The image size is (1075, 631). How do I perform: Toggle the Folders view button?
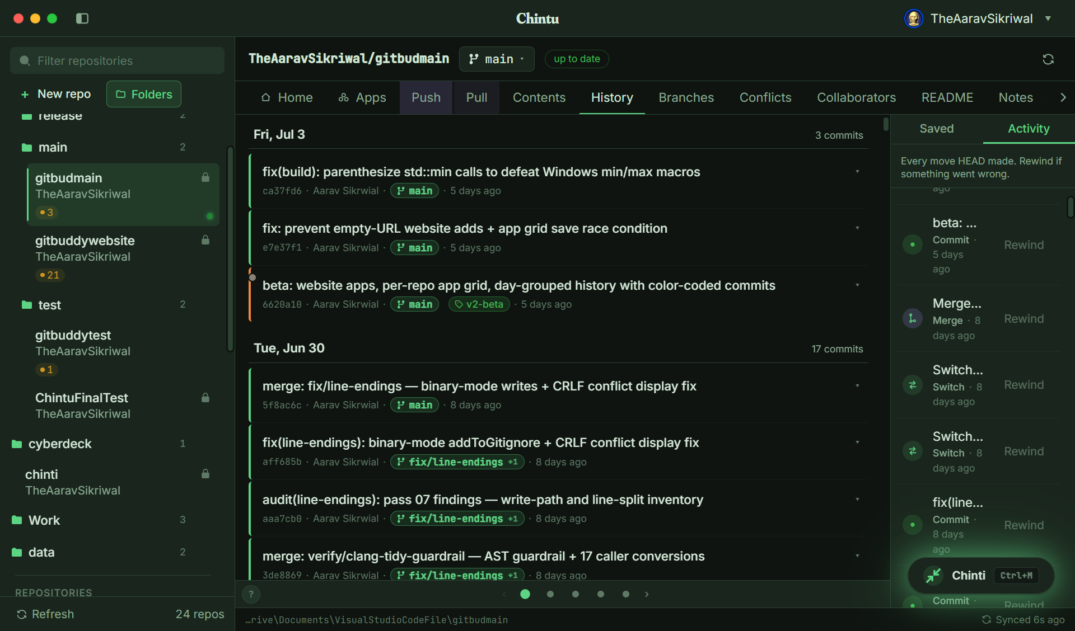click(x=144, y=94)
